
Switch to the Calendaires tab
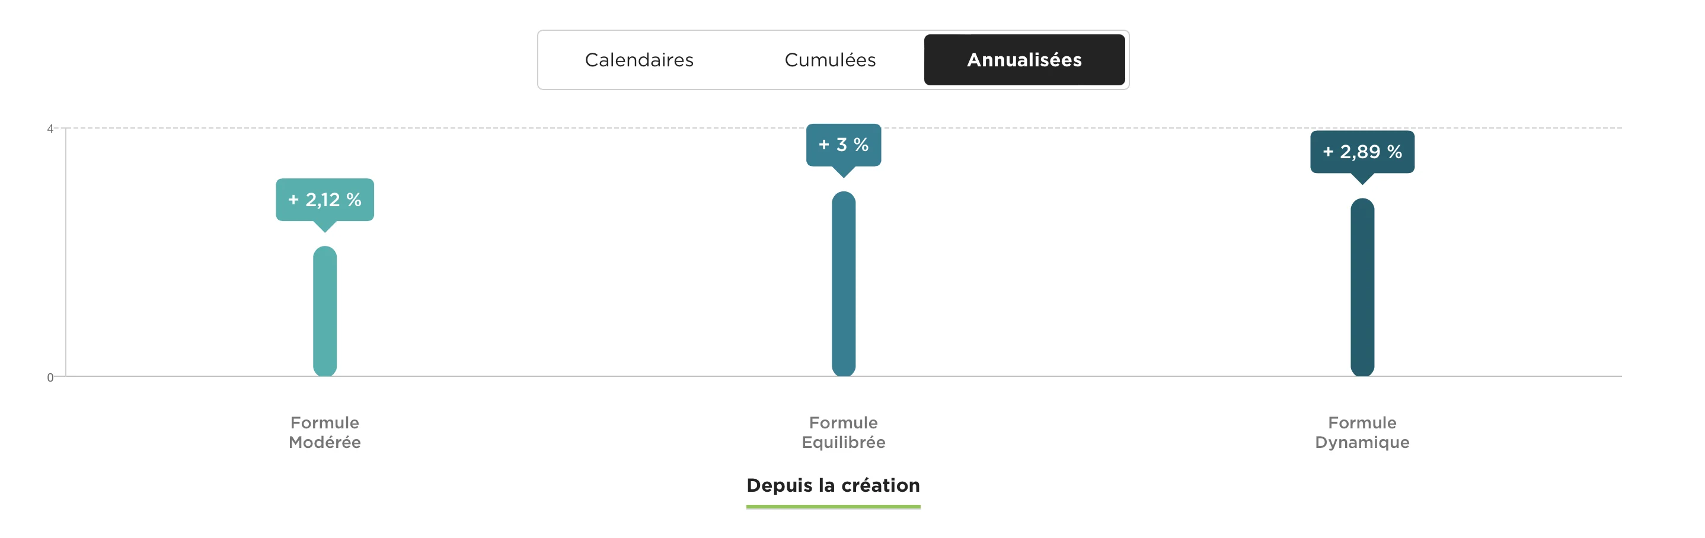pos(639,60)
